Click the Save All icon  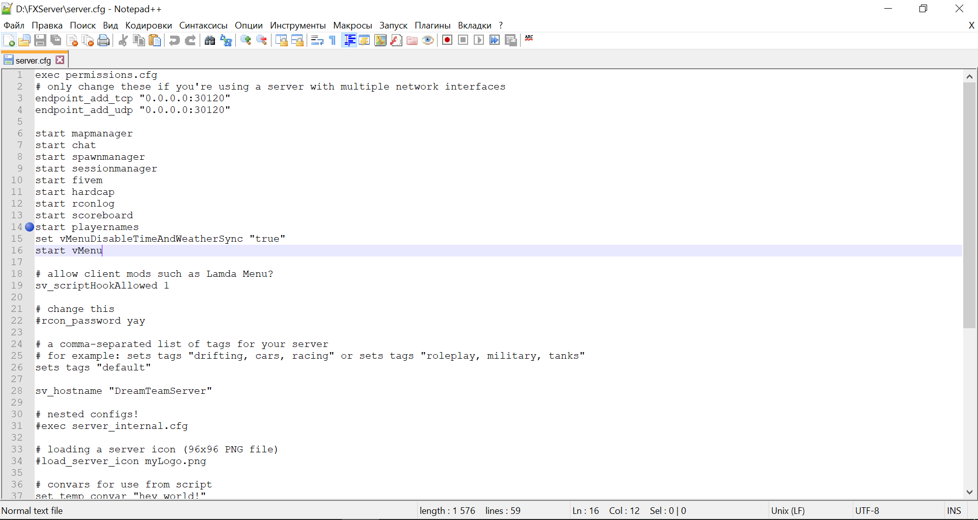(x=56, y=41)
